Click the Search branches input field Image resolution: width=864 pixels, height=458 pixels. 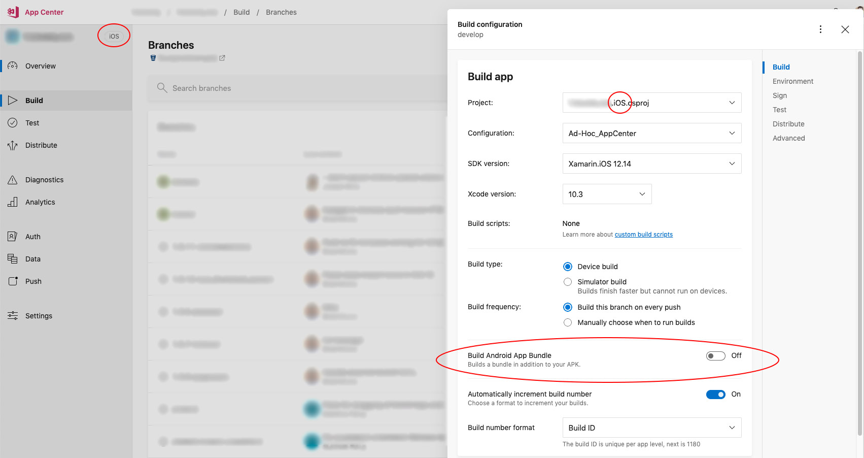point(254,88)
